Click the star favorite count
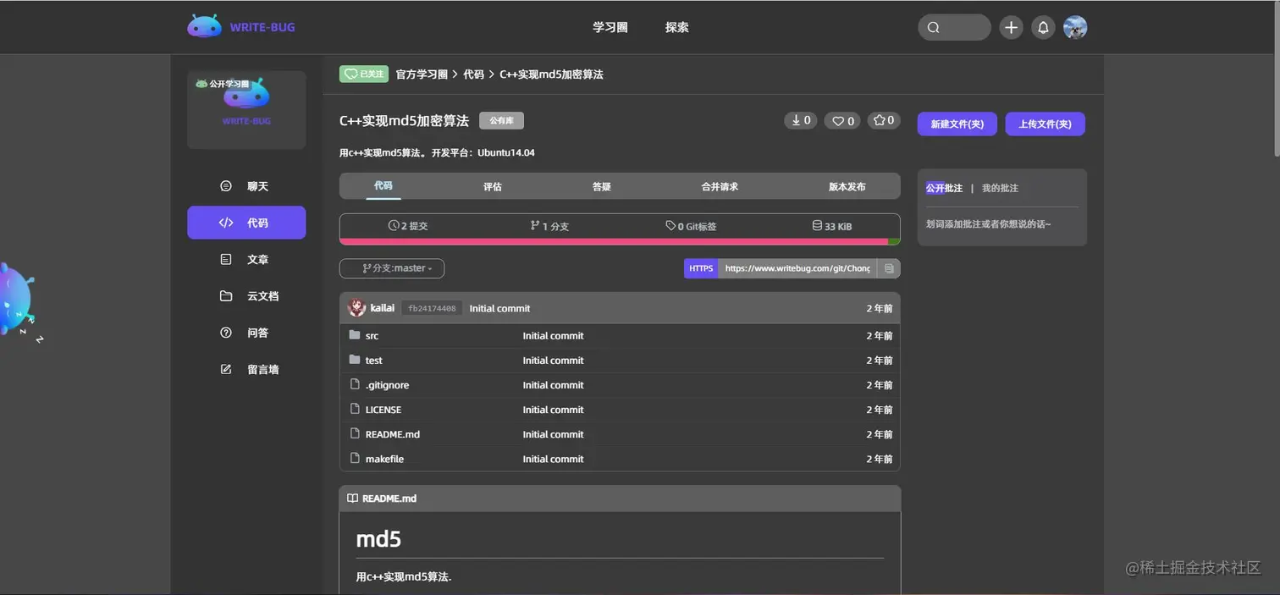The height and width of the screenshot is (595, 1280). [x=884, y=120]
